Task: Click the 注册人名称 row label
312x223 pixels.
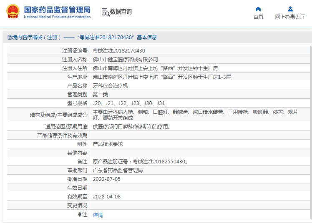Action: pos(75,60)
